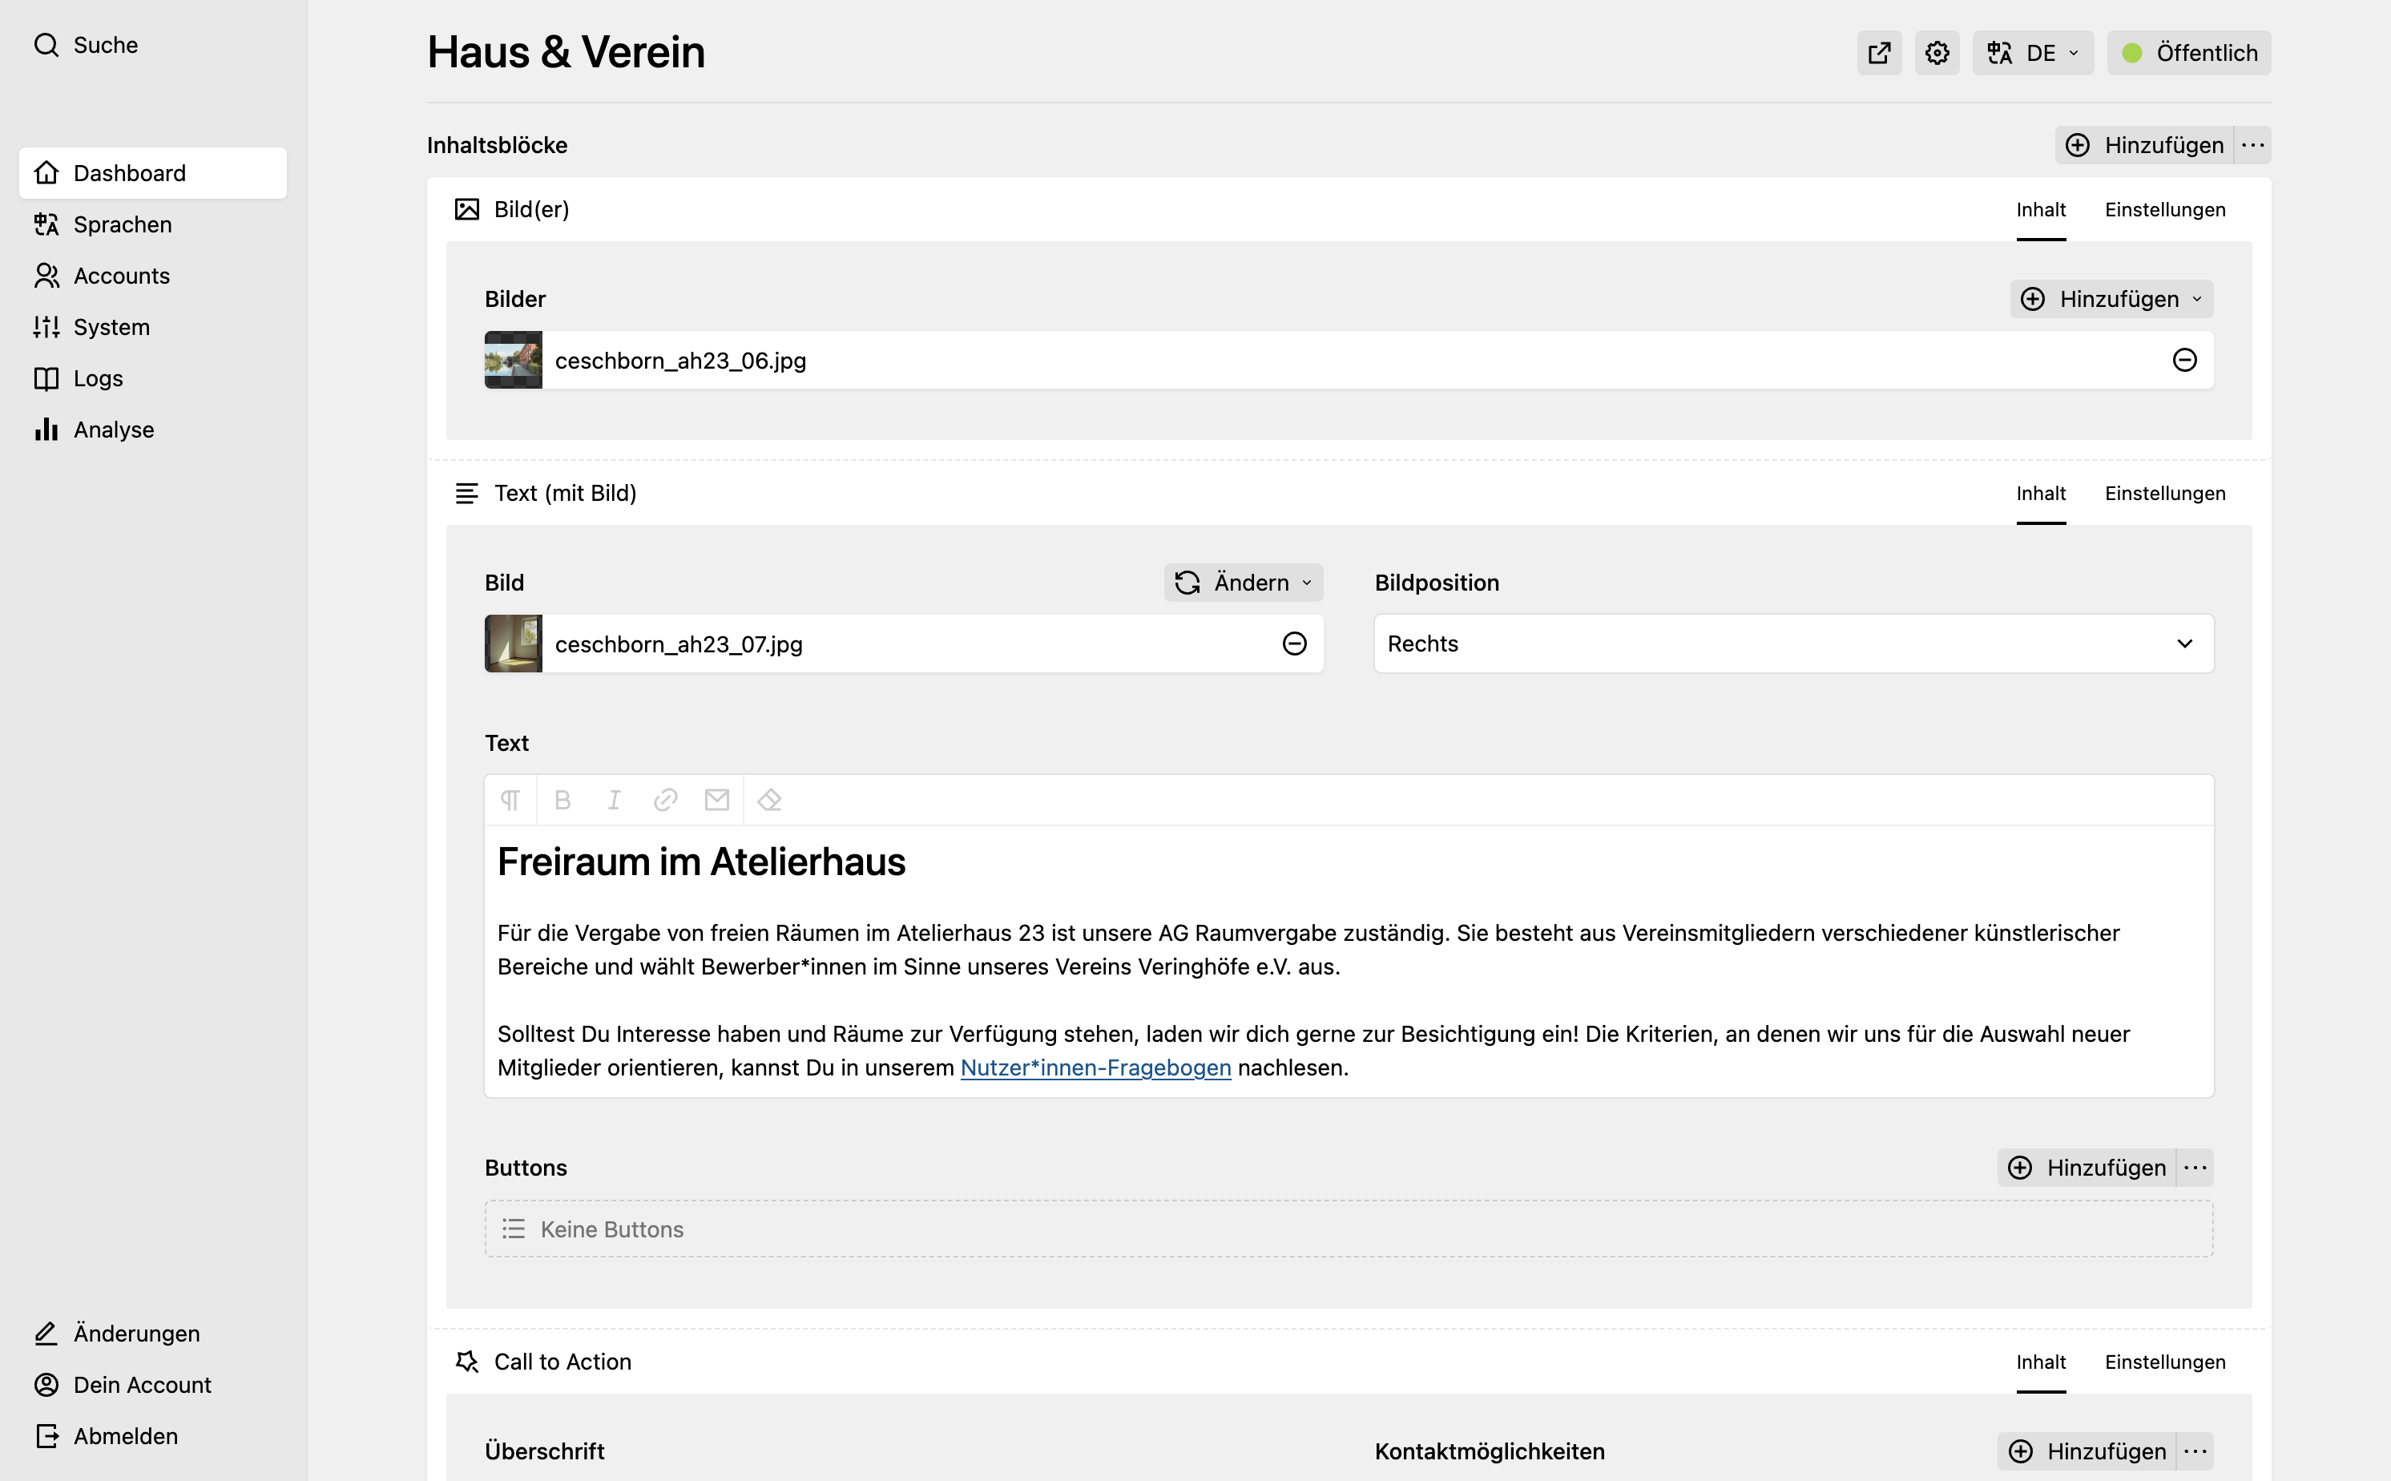Remove ceschborn_ah23_07.jpg image
Viewport: 2391px width, 1481px height.
click(x=1294, y=644)
